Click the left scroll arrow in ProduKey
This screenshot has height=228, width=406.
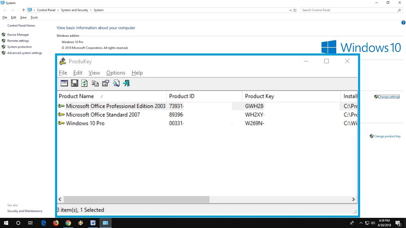click(x=60, y=199)
